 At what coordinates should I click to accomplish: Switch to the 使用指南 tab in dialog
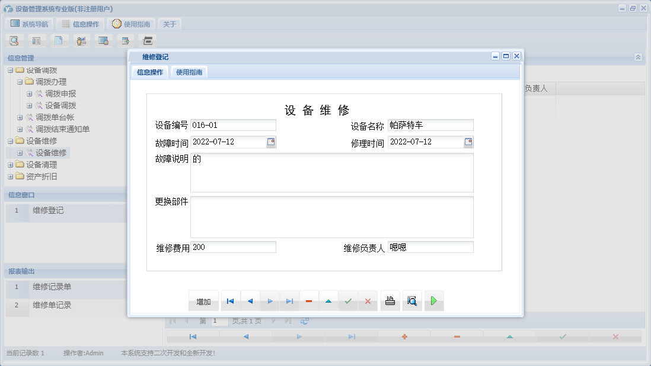click(x=188, y=72)
